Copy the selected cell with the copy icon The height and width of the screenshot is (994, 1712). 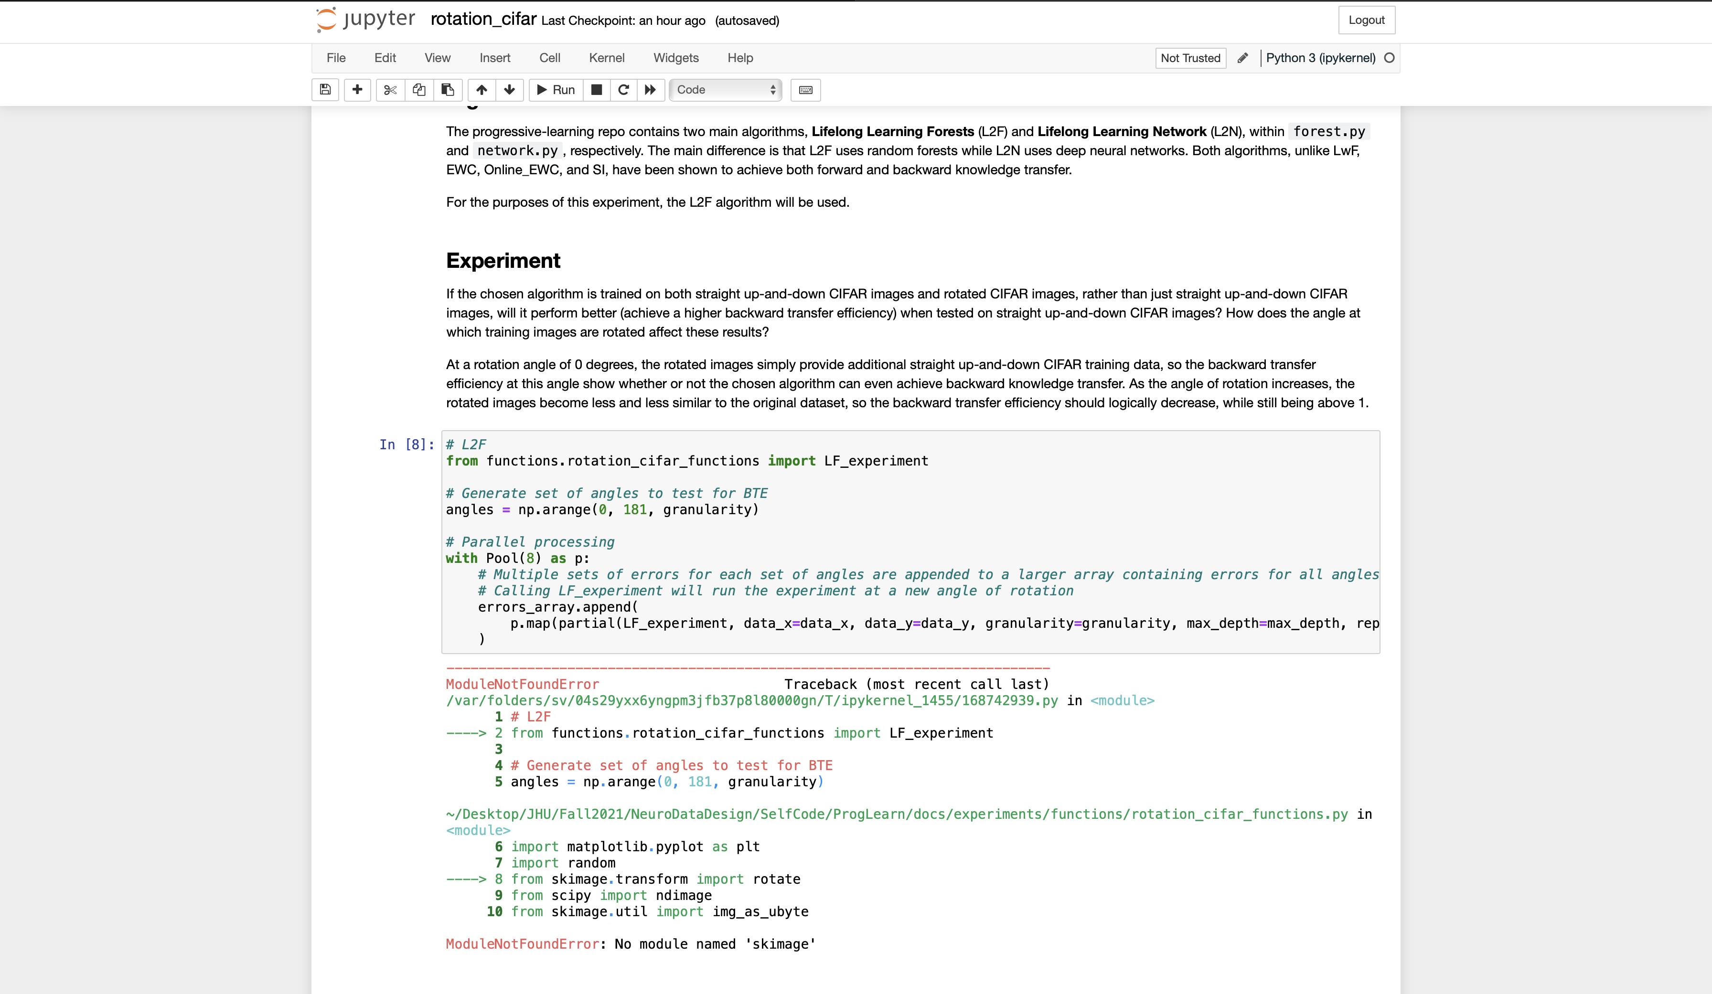click(418, 90)
